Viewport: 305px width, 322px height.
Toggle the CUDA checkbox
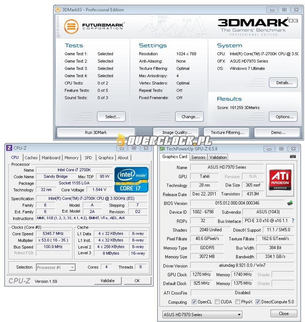217,302
